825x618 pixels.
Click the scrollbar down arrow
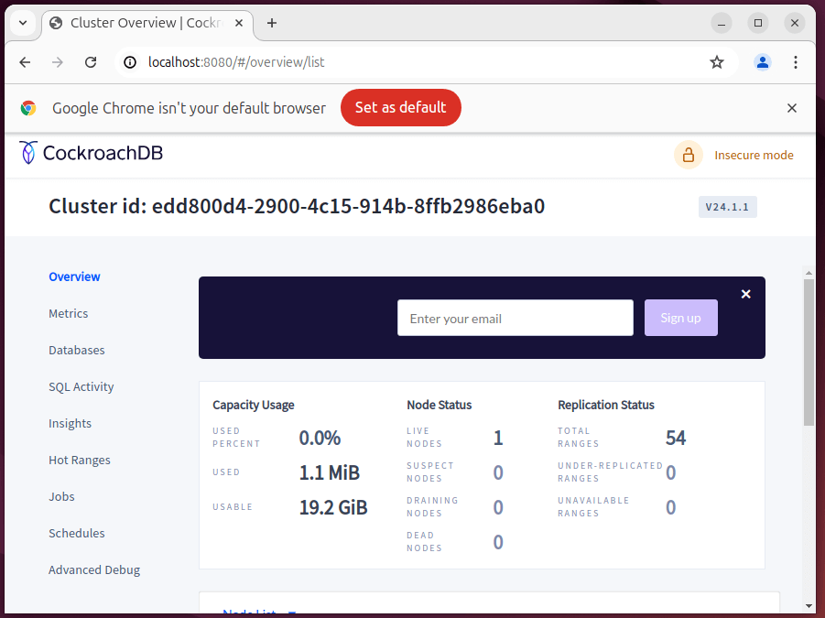tap(809, 606)
